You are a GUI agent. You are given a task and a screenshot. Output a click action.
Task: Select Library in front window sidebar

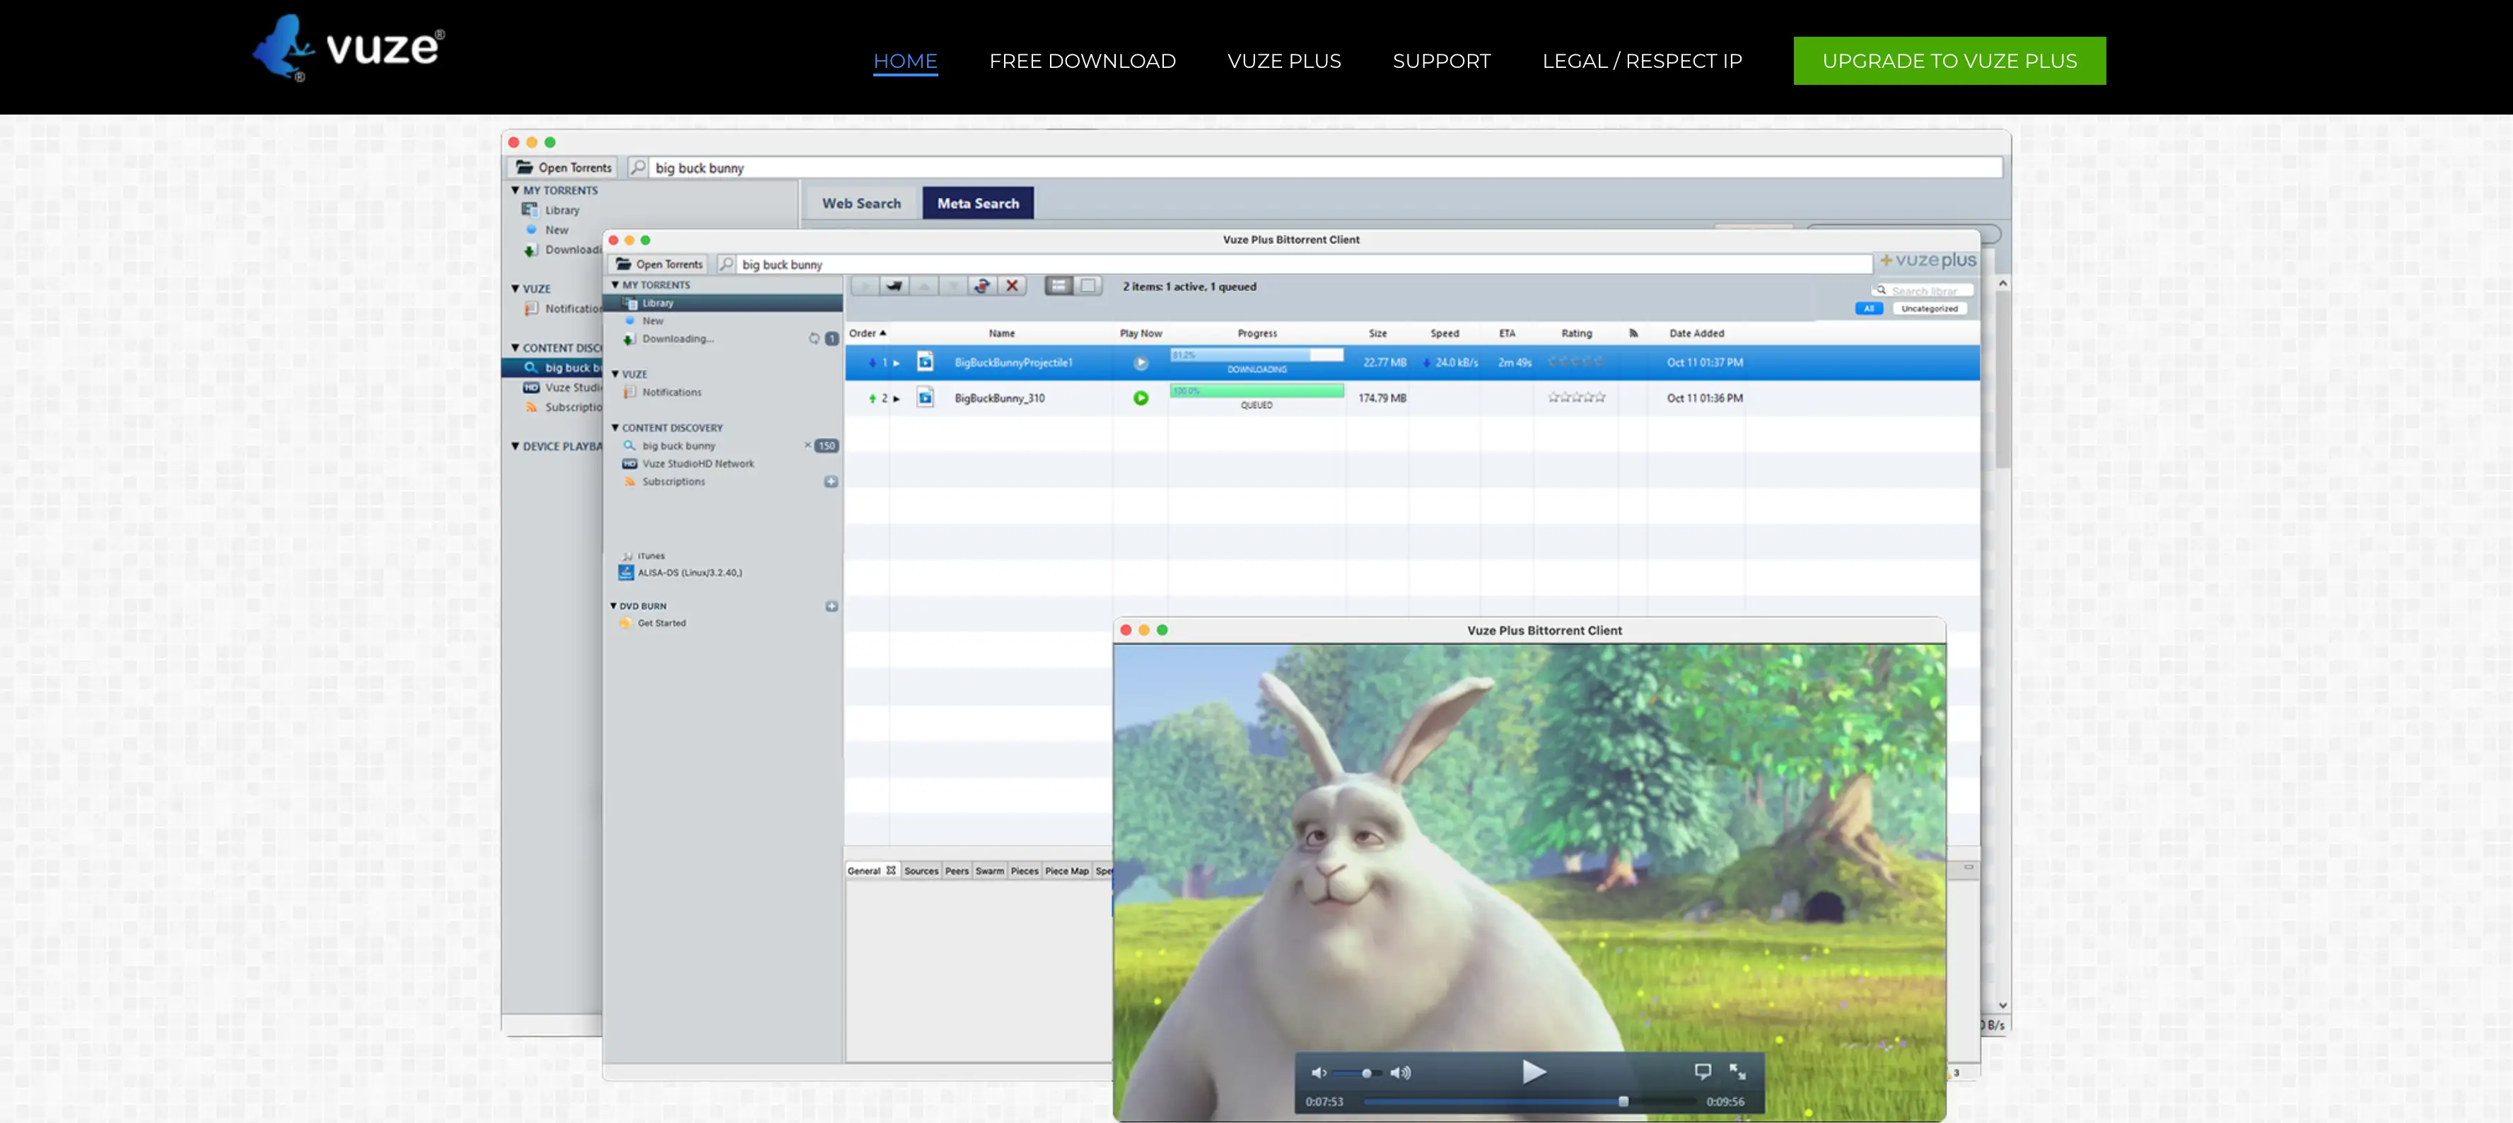coord(723,303)
